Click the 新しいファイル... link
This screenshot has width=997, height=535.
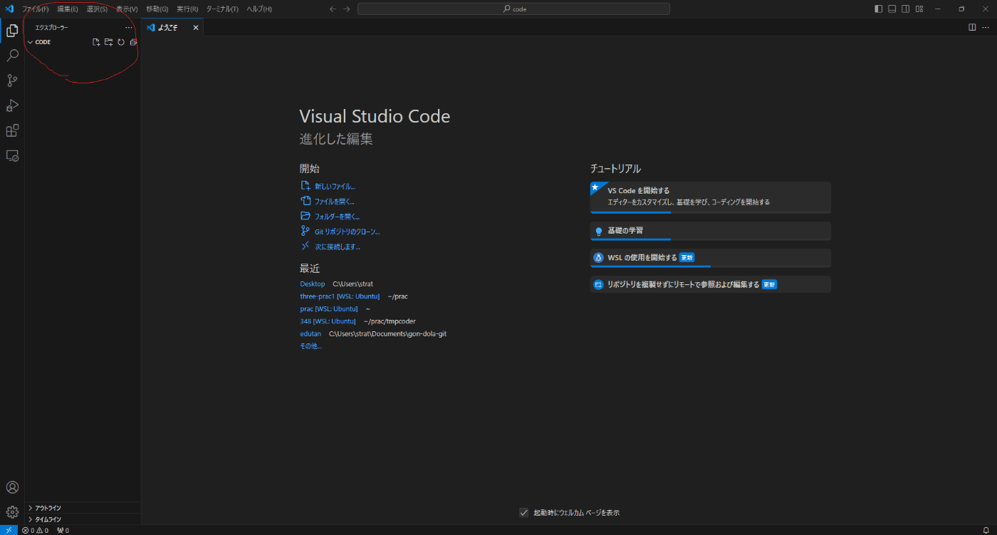pyautogui.click(x=335, y=187)
